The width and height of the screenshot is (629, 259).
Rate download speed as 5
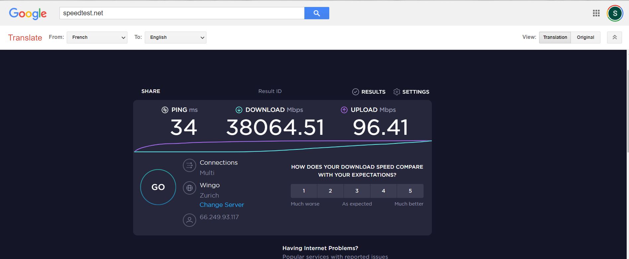click(x=410, y=191)
